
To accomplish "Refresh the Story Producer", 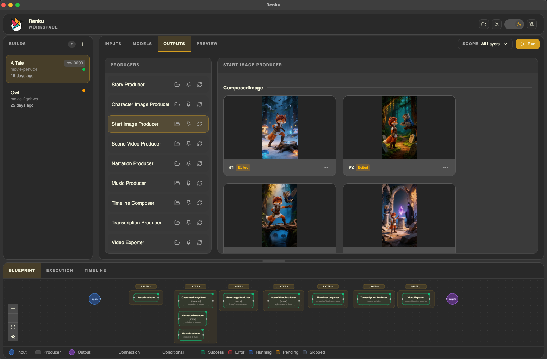I will [x=200, y=85].
